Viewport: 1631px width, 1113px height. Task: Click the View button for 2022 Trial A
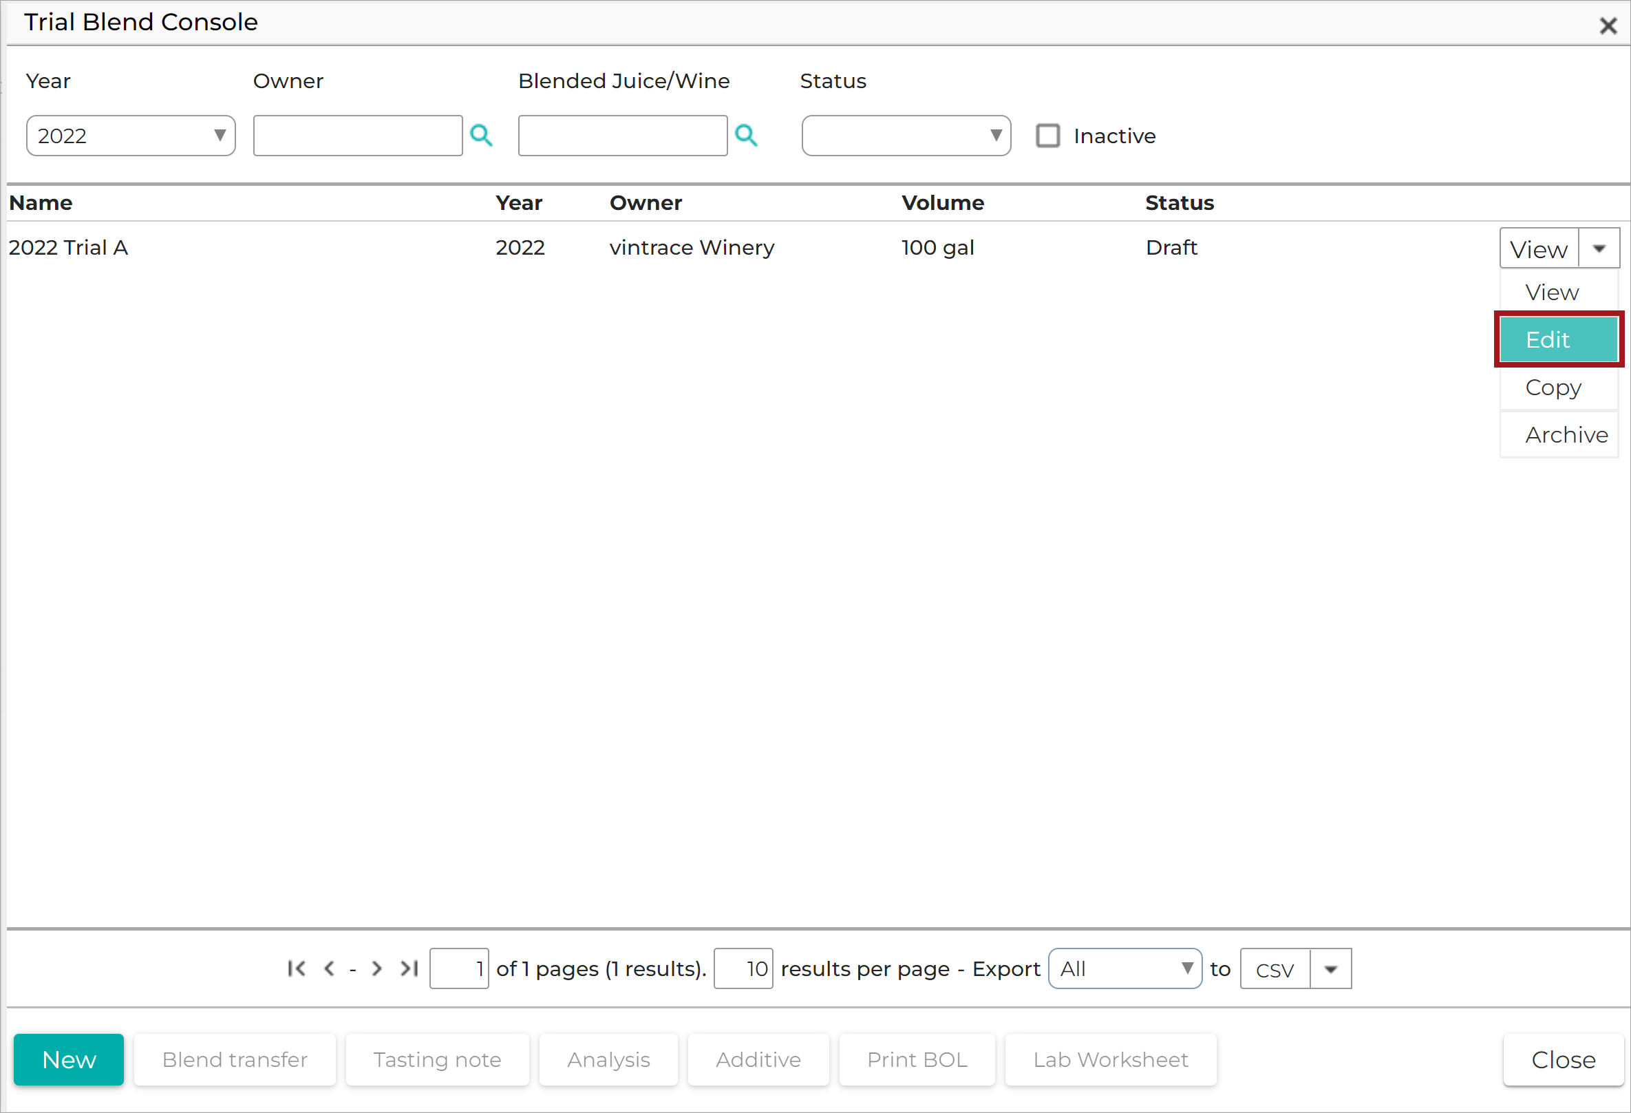point(1539,248)
